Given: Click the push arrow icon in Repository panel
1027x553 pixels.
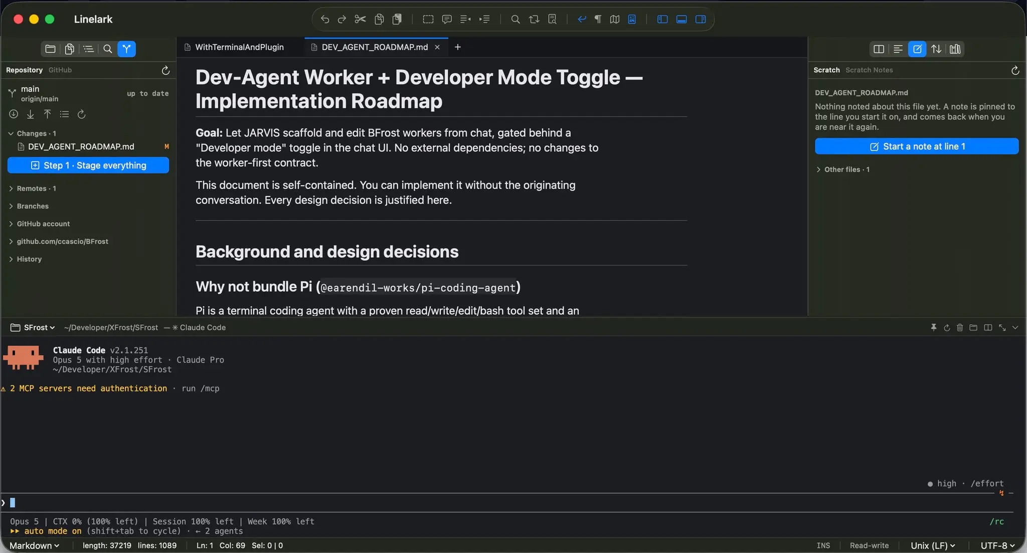Looking at the screenshot, I should [47, 114].
